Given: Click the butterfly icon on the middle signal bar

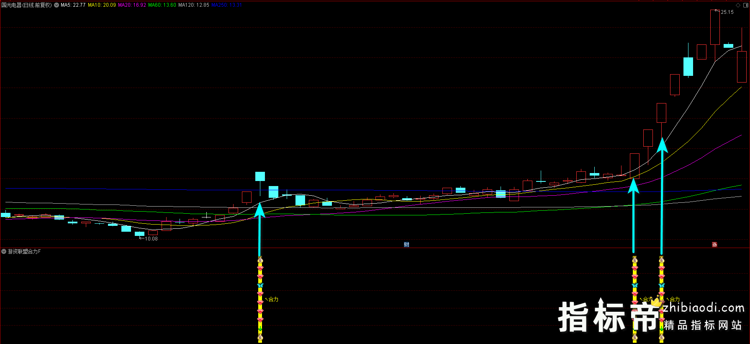Looking at the screenshot, I should tap(635, 285).
